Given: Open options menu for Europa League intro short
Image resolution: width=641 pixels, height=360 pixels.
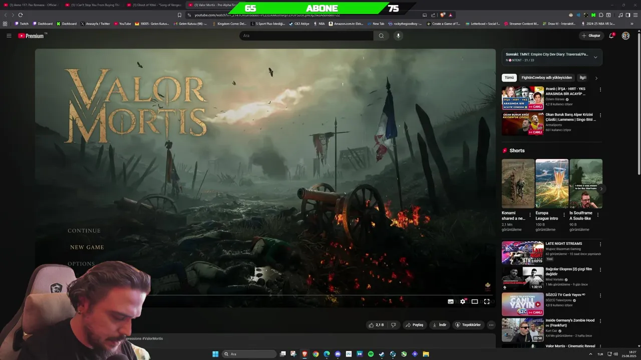Looking at the screenshot, I should tap(564, 215).
